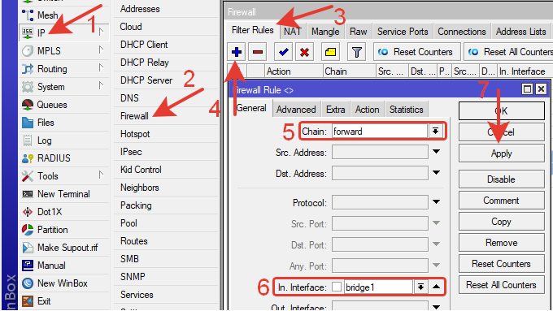Click the RADIUS icon
The height and width of the screenshot is (311, 553).
point(28,158)
